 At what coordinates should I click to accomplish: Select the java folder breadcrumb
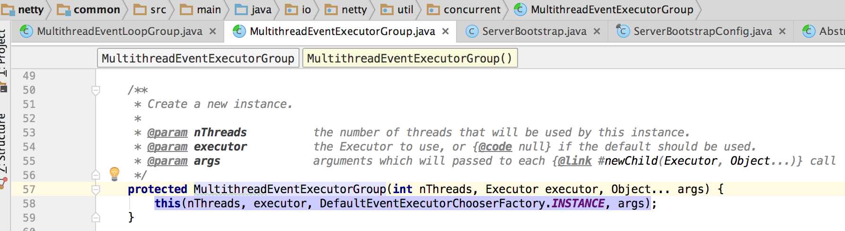pyautogui.click(x=253, y=9)
